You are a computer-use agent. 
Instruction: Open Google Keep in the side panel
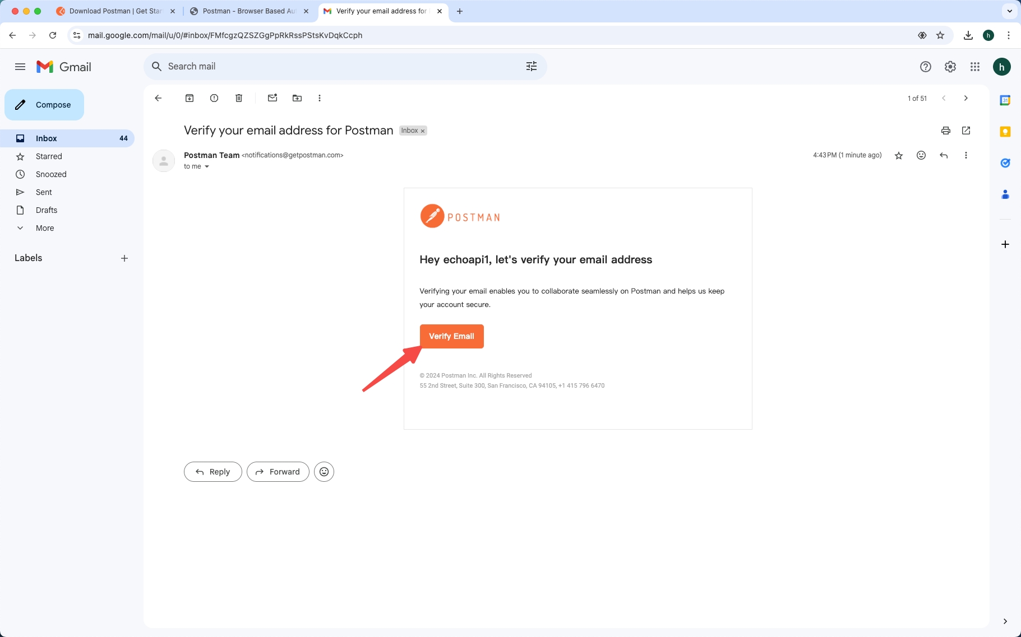[x=1005, y=131]
